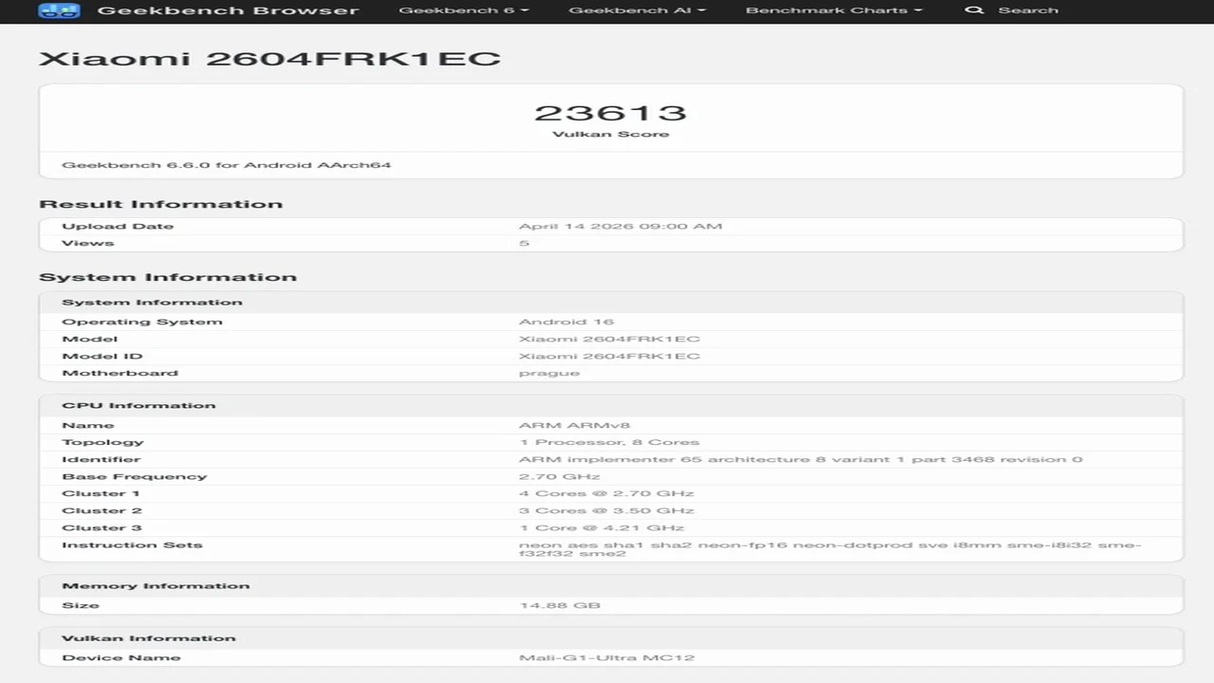Click the Xiaomi 2604FRK1EC page heading
The height and width of the screenshot is (683, 1214).
269,59
